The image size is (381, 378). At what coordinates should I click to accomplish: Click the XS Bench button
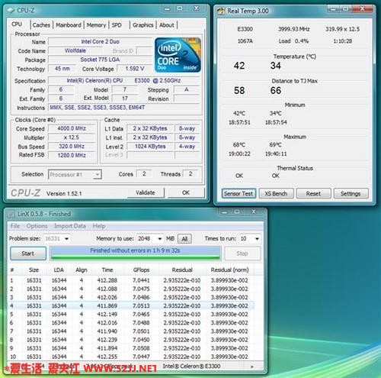pyautogui.click(x=276, y=193)
